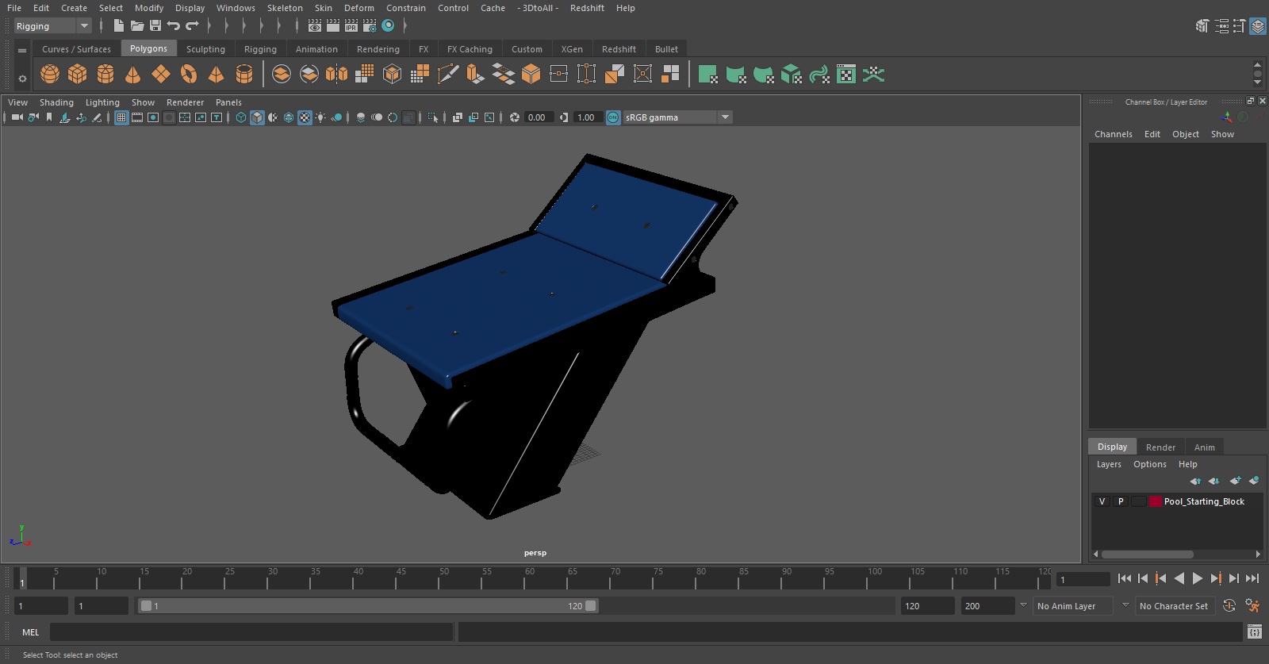Click the spherical mapping green shelf icon
This screenshot has height=664, width=1269.
(x=764, y=75)
